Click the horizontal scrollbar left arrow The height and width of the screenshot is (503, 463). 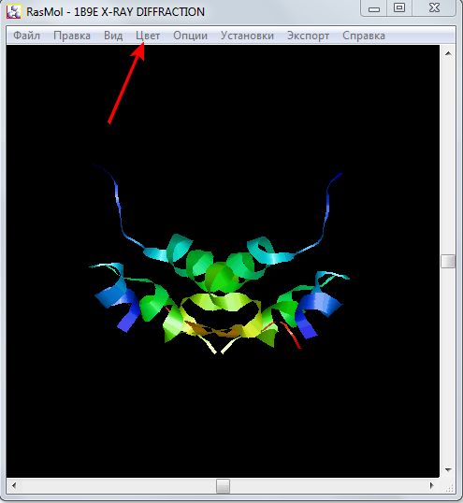tap(14, 485)
